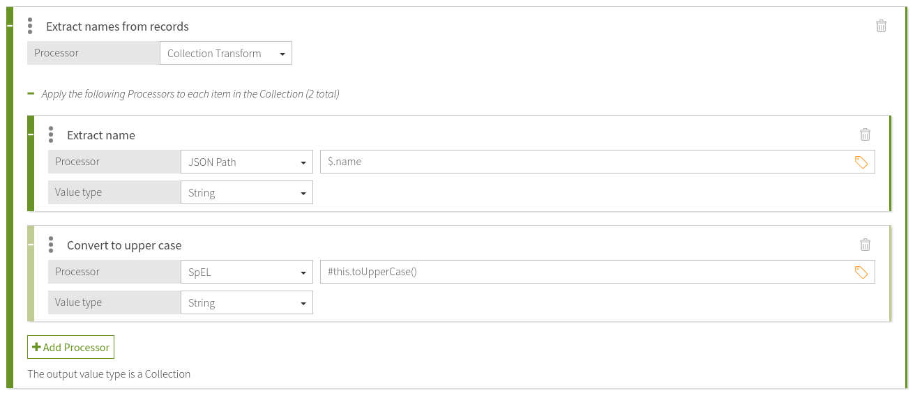Collapse the Convert to upper case sub-processor

pyautogui.click(x=31, y=245)
